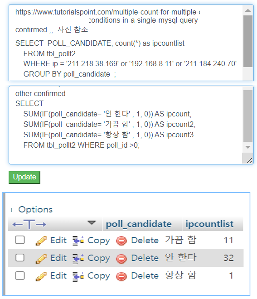Click the pencil Edit icon for 안 한다 row

[41, 258]
